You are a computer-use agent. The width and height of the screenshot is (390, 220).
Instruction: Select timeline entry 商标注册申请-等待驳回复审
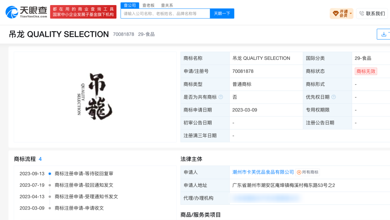click(84, 173)
